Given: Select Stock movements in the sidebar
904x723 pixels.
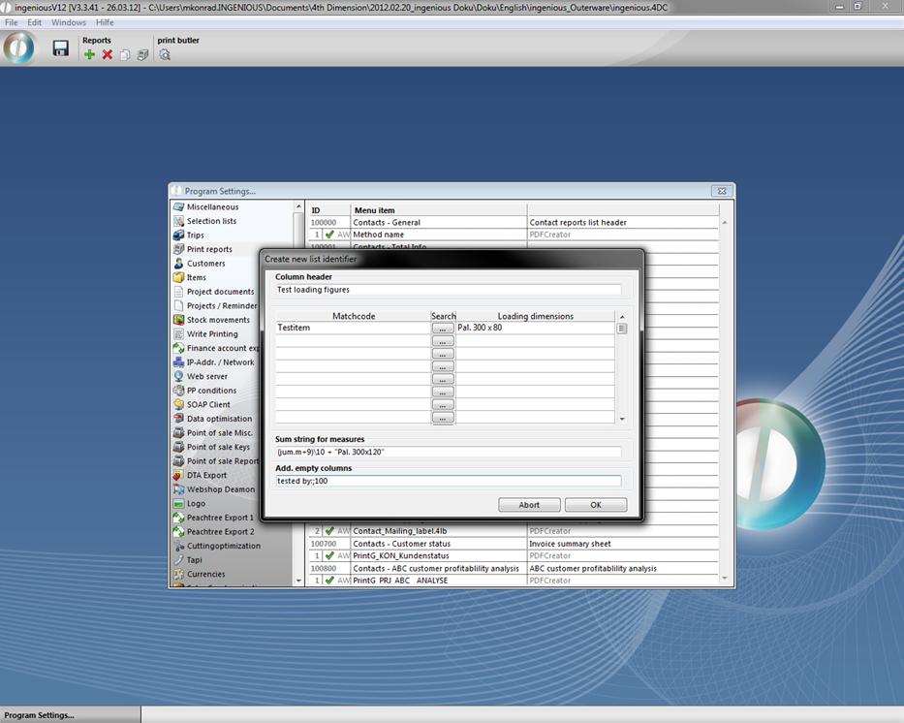Looking at the screenshot, I should click(x=218, y=320).
